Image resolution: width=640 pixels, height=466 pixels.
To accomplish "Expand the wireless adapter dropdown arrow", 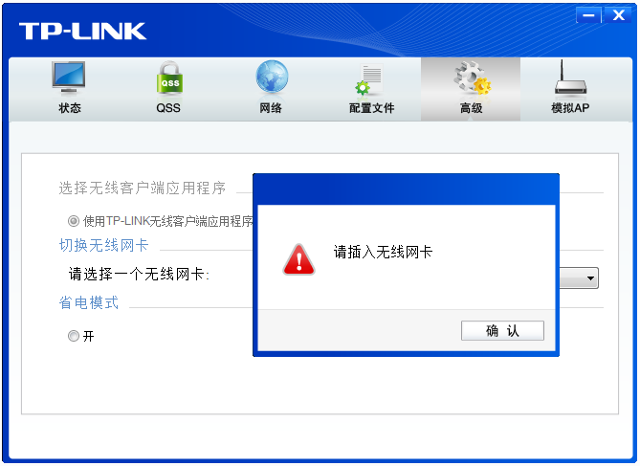I will click(590, 278).
